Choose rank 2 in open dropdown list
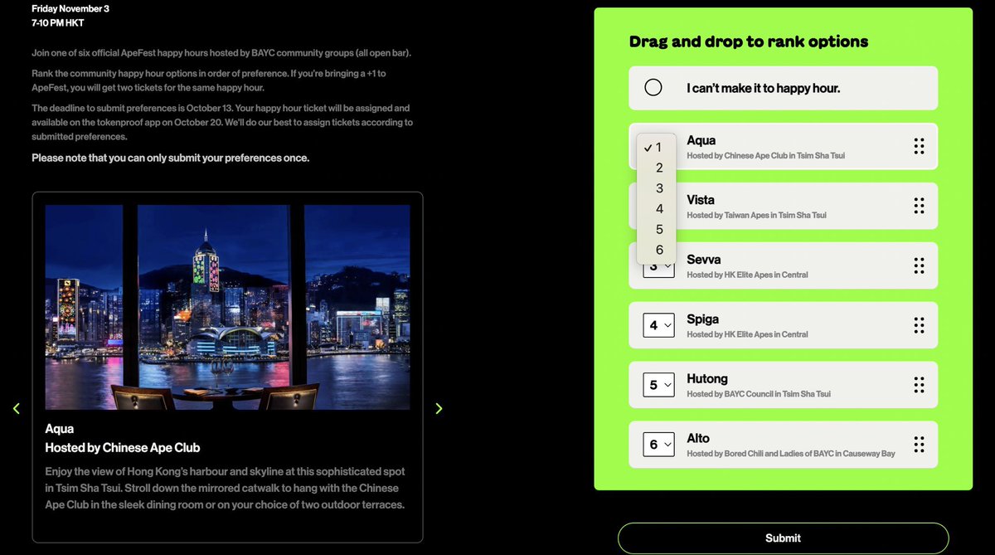Viewport: 995px width, 555px height. point(657,168)
